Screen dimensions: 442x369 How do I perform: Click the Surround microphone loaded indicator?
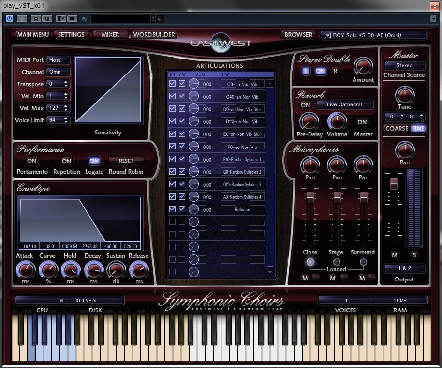[363, 262]
